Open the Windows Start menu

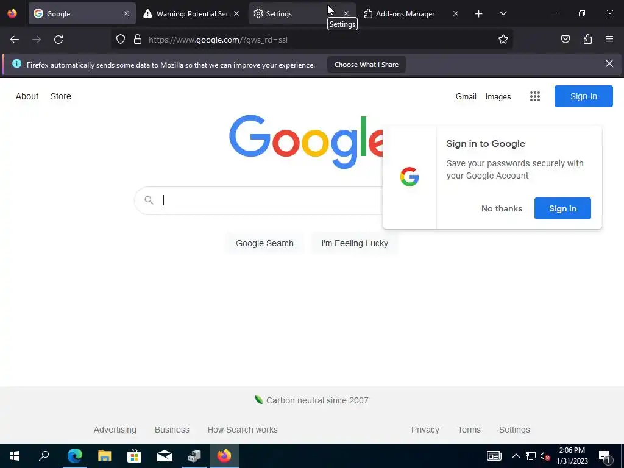15,456
